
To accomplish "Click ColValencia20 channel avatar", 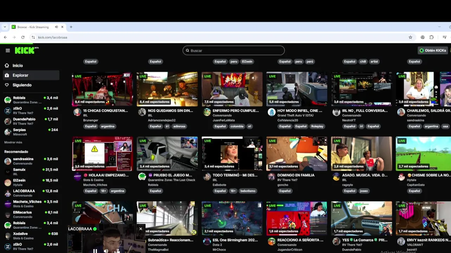I will tap(271, 112).
